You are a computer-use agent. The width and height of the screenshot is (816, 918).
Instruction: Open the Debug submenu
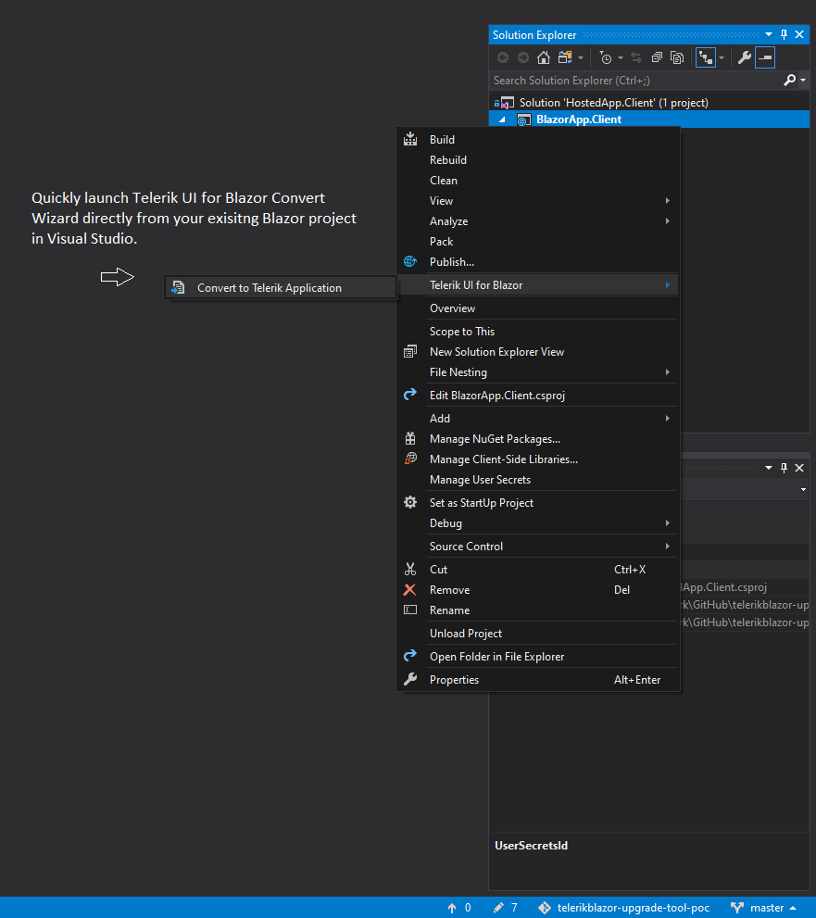[x=538, y=522]
